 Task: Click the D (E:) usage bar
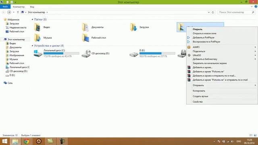[157, 54]
